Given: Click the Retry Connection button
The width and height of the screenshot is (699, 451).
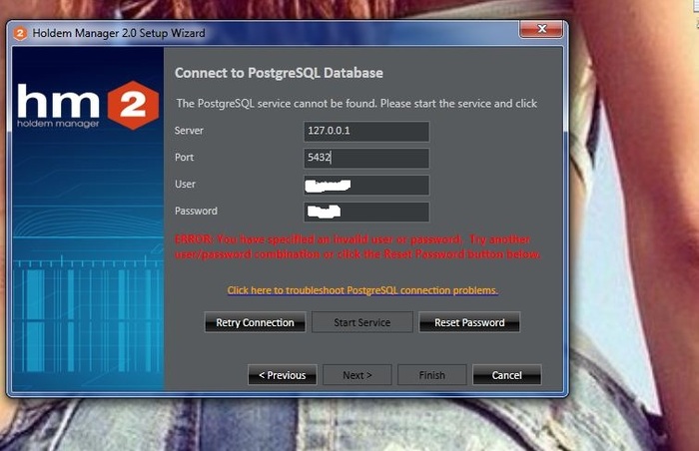Looking at the screenshot, I should pos(255,322).
